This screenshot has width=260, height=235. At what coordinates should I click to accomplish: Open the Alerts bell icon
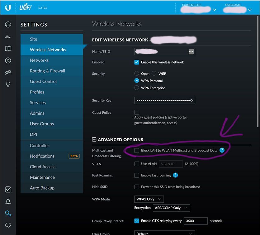coord(8,202)
